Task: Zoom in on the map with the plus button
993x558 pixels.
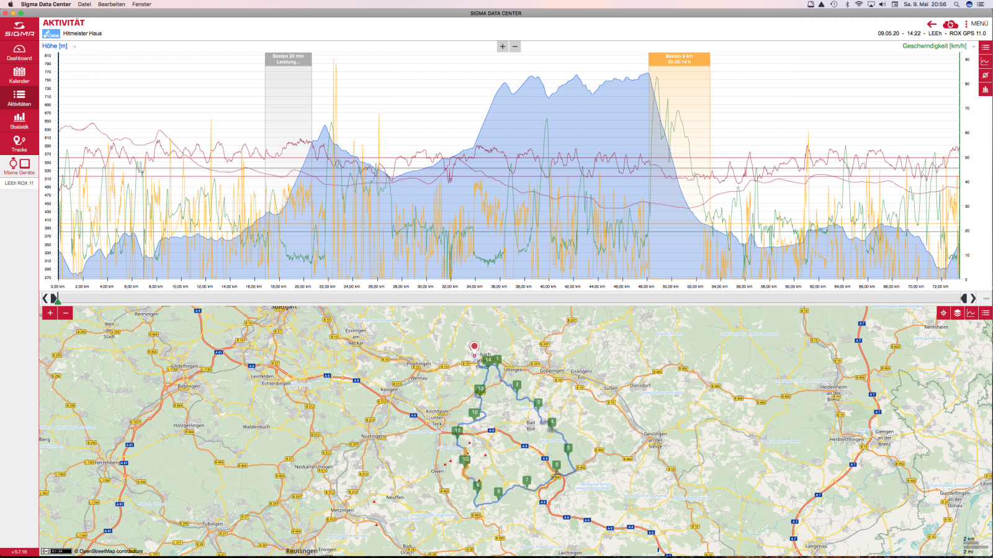Action: pos(50,313)
